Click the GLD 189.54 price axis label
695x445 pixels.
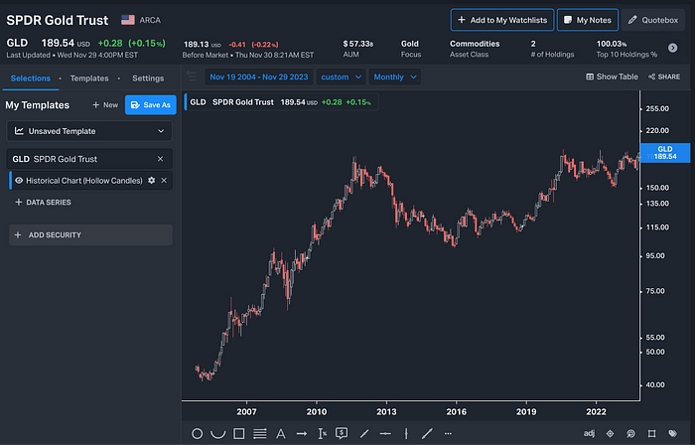(x=665, y=153)
